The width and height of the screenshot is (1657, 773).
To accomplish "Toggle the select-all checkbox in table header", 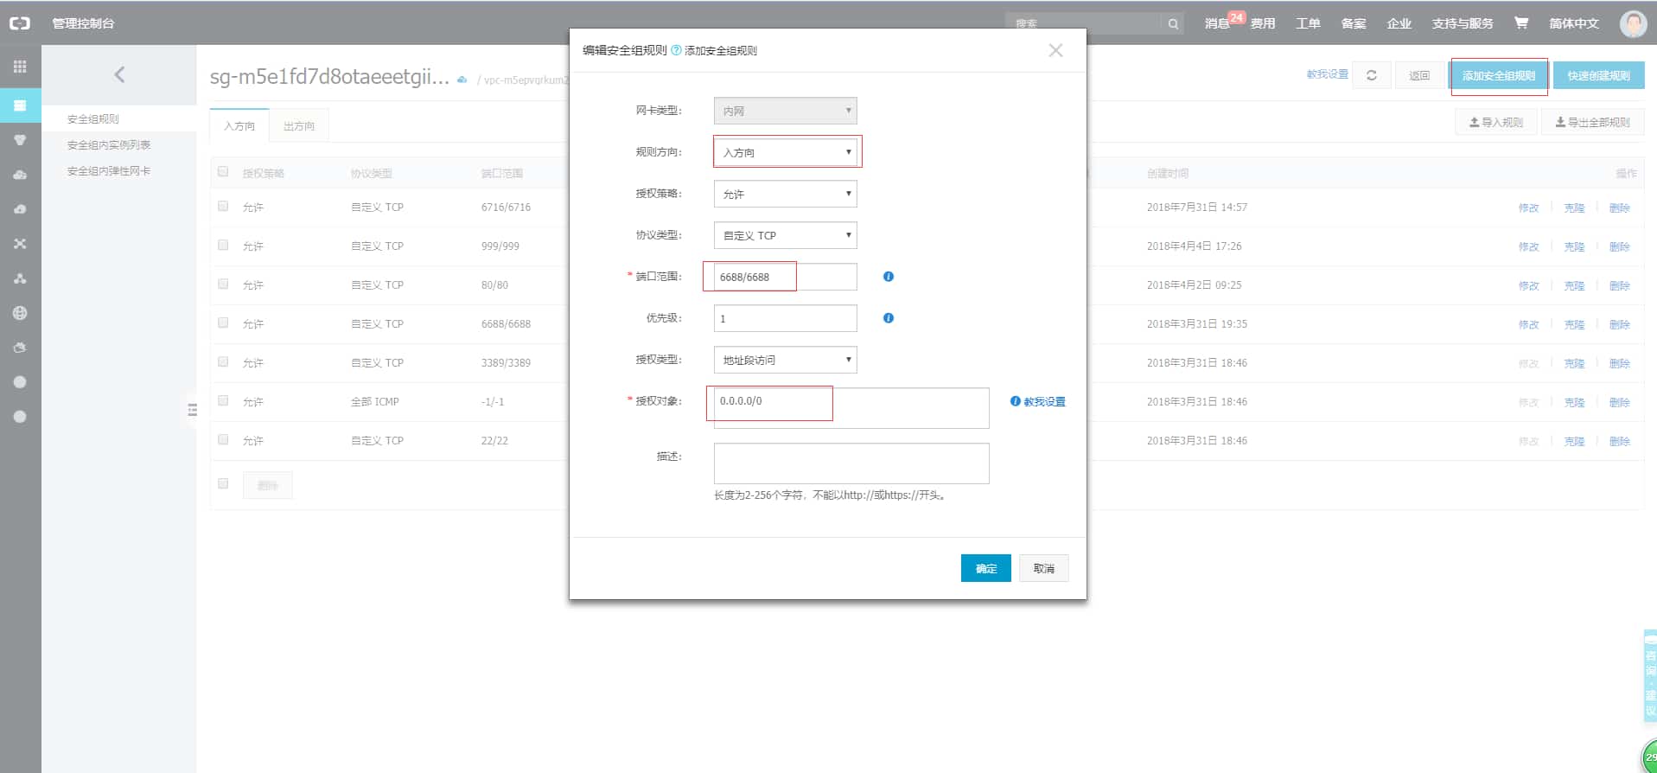I will click(223, 172).
